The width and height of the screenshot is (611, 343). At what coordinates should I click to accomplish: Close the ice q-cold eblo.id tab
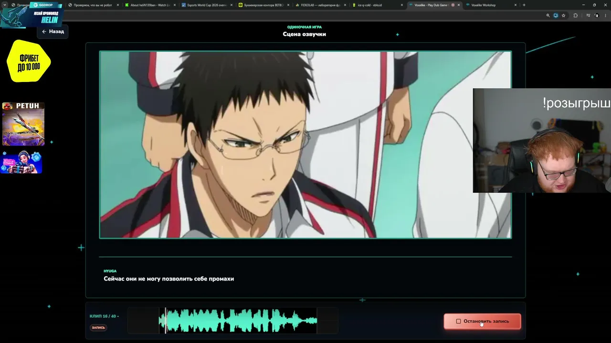point(402,5)
